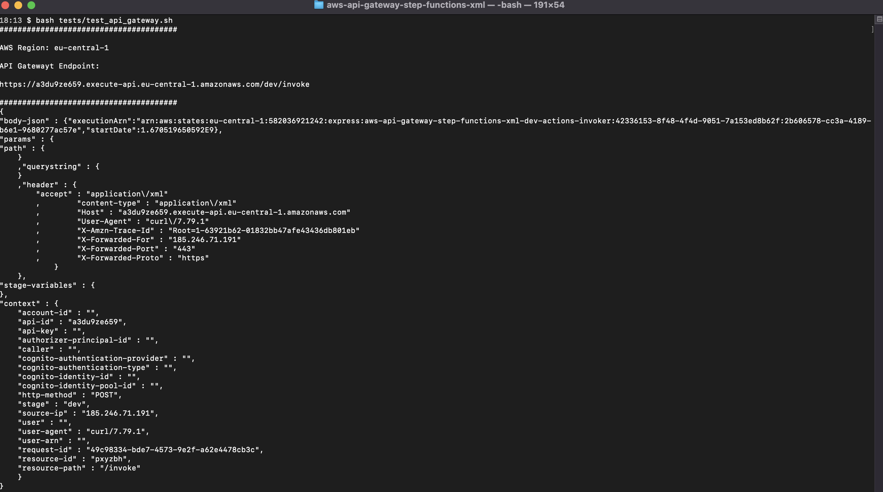Click the "User-Agent" curl\/7.79.1 header line

click(143, 221)
